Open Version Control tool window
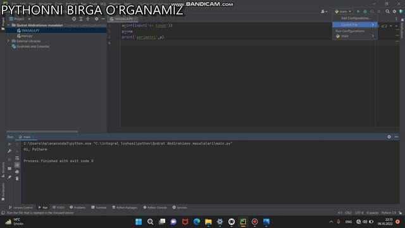405x228 pixels. pos(21,207)
